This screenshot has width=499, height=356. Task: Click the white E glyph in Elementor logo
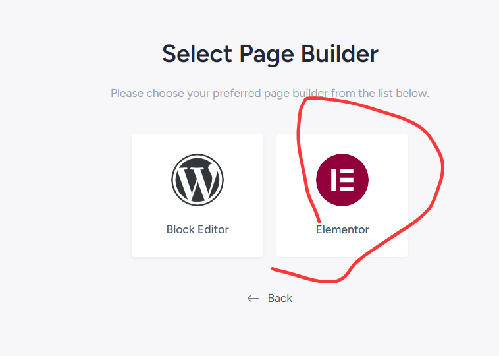[342, 180]
